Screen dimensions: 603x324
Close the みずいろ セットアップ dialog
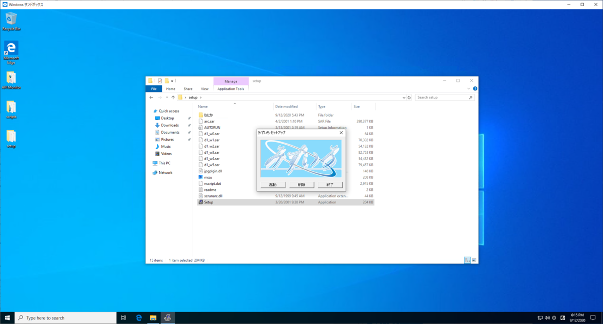pos(341,133)
